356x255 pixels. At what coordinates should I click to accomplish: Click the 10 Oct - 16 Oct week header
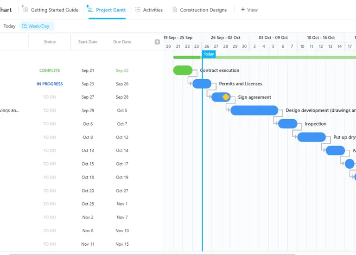coord(321,38)
